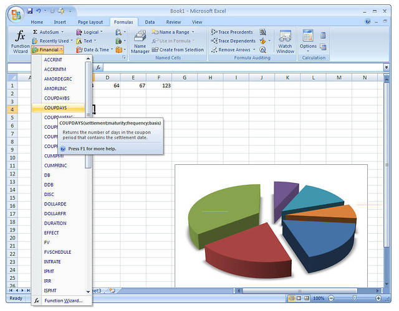Redo action in quick access toolbar
The width and height of the screenshot is (399, 311).
coord(52,11)
